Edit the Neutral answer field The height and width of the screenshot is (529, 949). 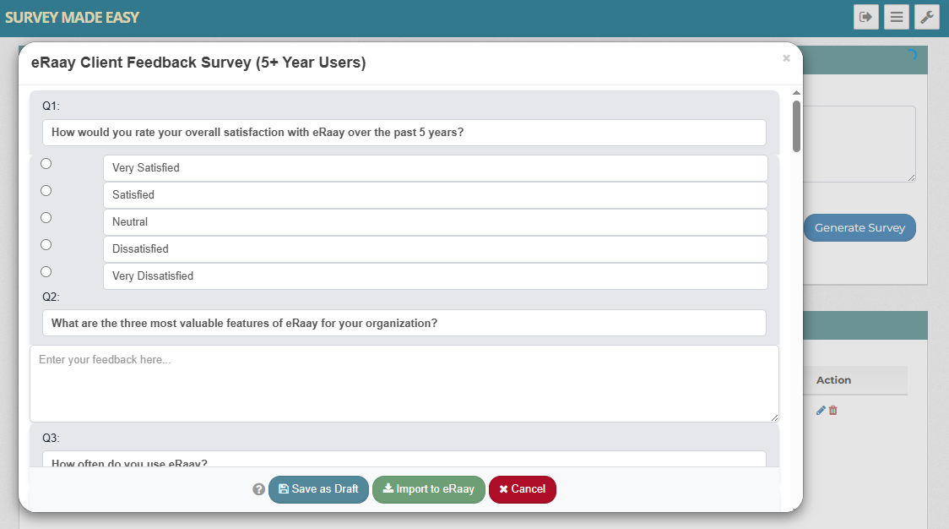[x=435, y=221]
